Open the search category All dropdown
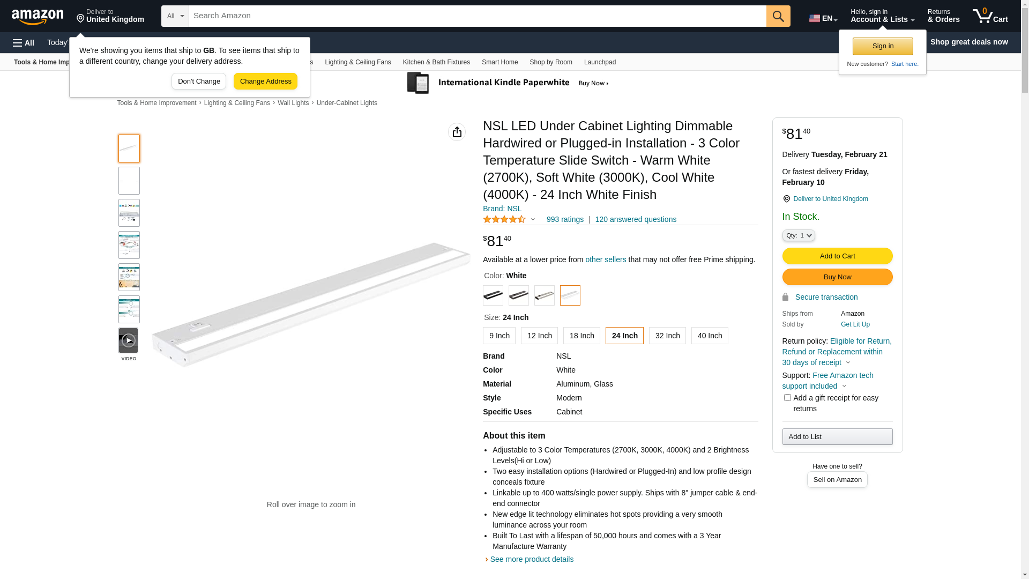The width and height of the screenshot is (1029, 579). pos(175,16)
